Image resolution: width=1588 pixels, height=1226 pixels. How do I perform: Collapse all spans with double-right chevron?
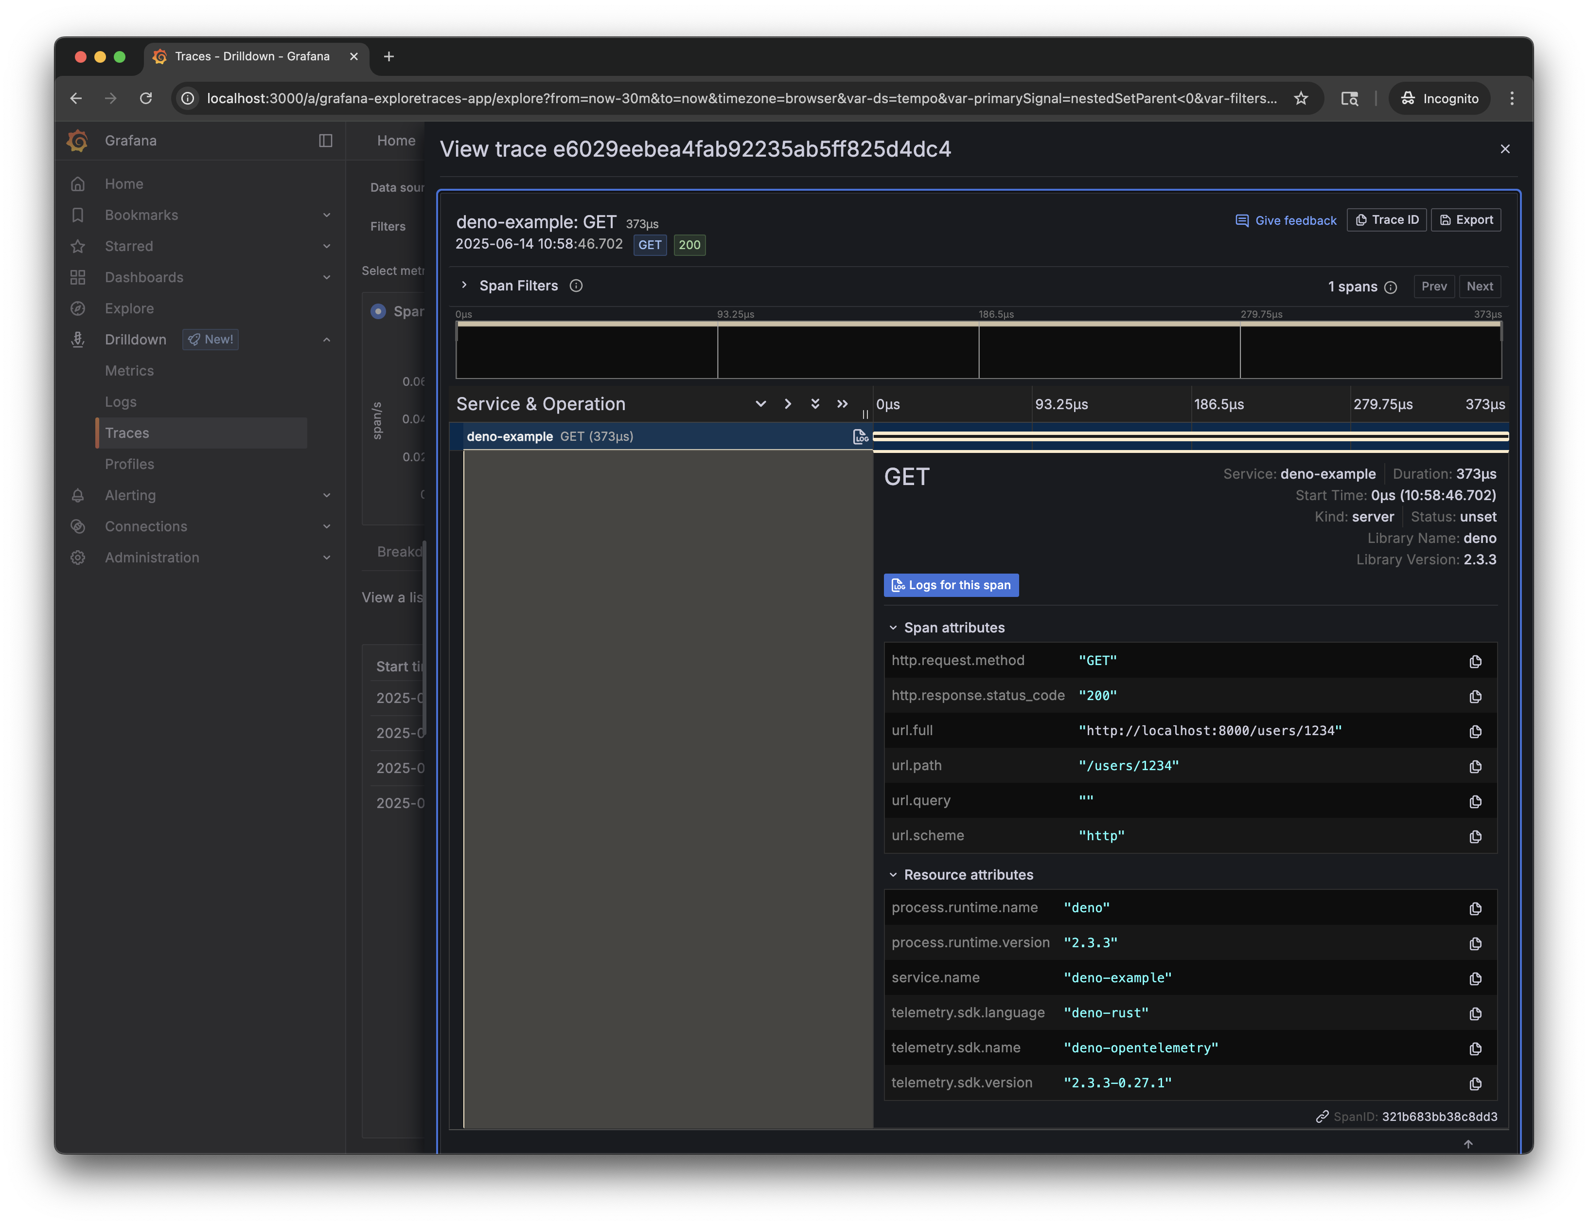842,404
